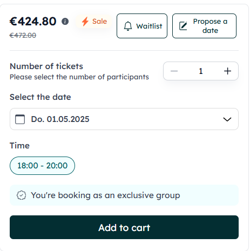Add to cart
Image resolution: width=250 pixels, height=251 pixels.
124,227
